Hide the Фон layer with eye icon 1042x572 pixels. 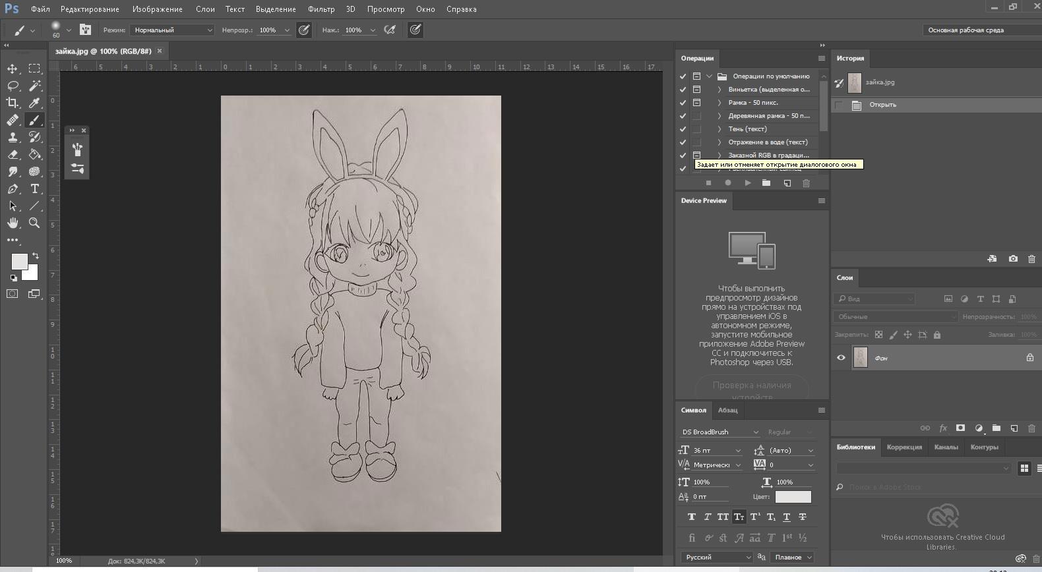point(841,358)
